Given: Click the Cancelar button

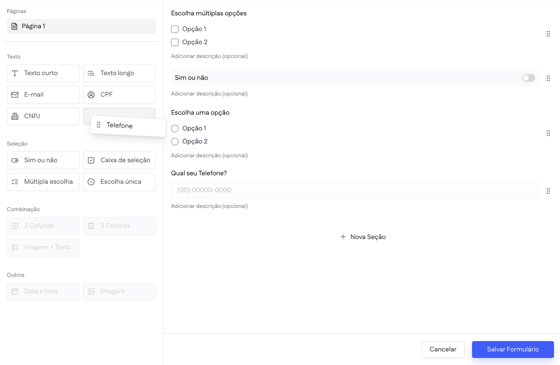Looking at the screenshot, I should click(443, 349).
